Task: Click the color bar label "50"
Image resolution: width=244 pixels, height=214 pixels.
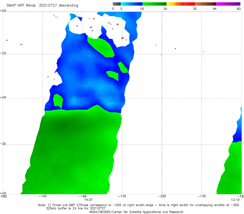Action: 195,9
